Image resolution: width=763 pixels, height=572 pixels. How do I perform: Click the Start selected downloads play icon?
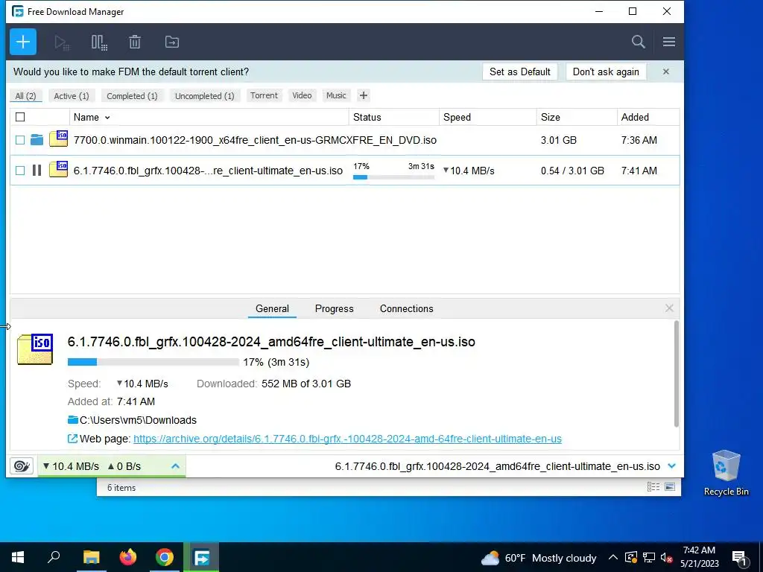click(62, 42)
